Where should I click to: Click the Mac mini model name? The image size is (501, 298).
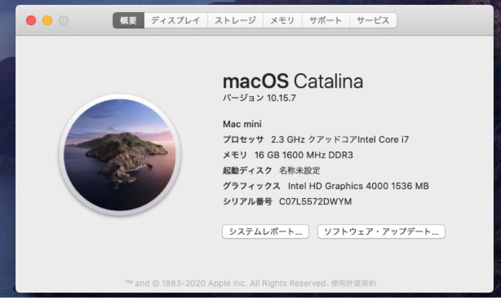click(x=242, y=124)
